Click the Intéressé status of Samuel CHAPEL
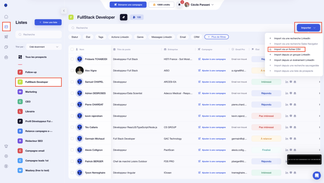The width and height of the screenshot is (324, 183). (266, 82)
